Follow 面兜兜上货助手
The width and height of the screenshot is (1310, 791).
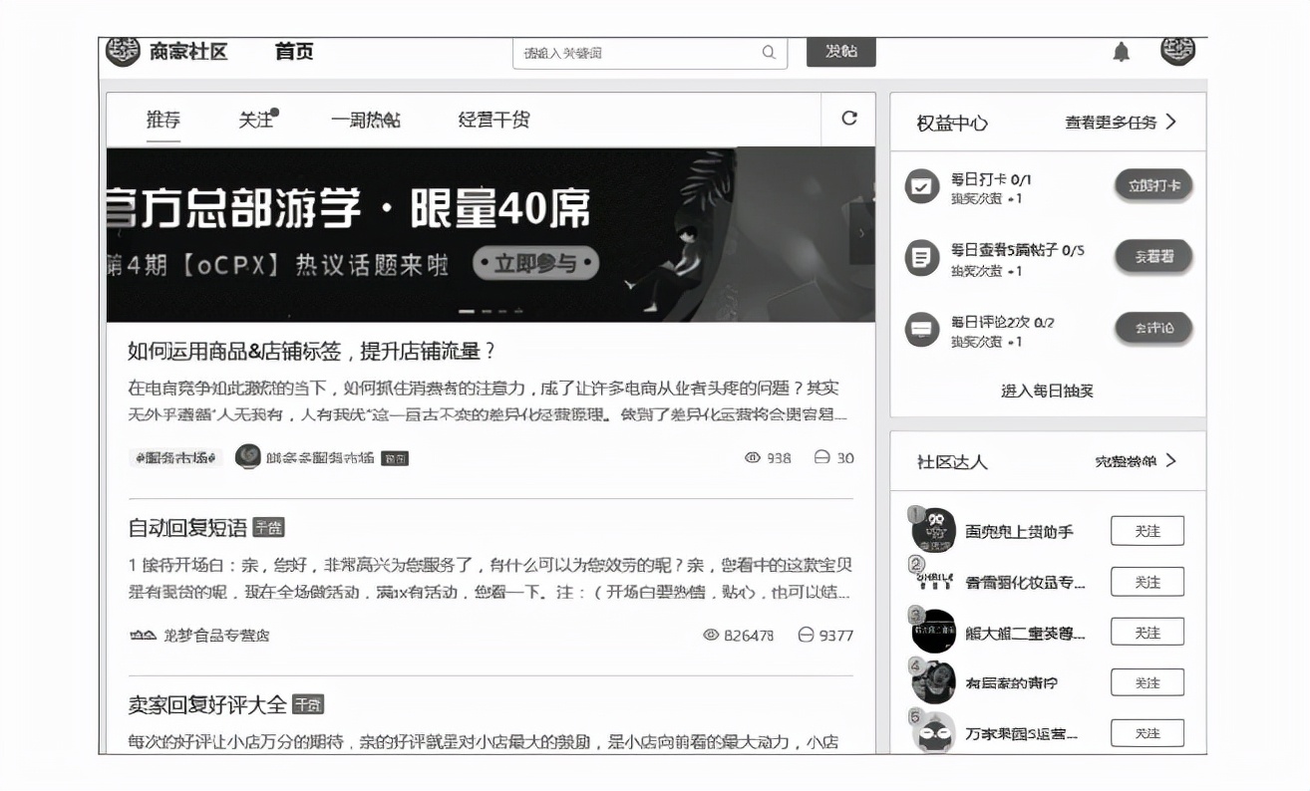click(x=1146, y=530)
